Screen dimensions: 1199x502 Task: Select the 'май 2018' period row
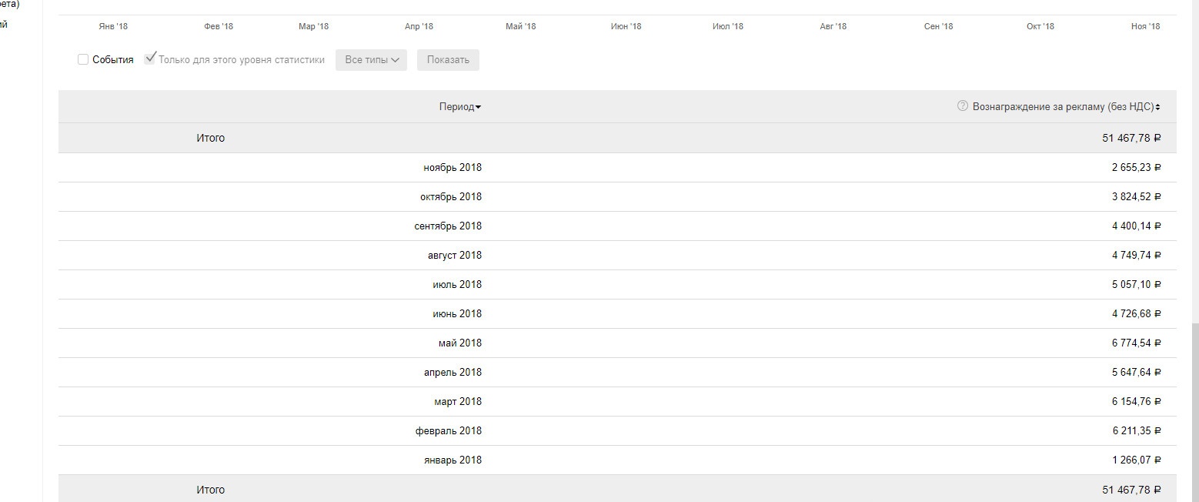460,343
